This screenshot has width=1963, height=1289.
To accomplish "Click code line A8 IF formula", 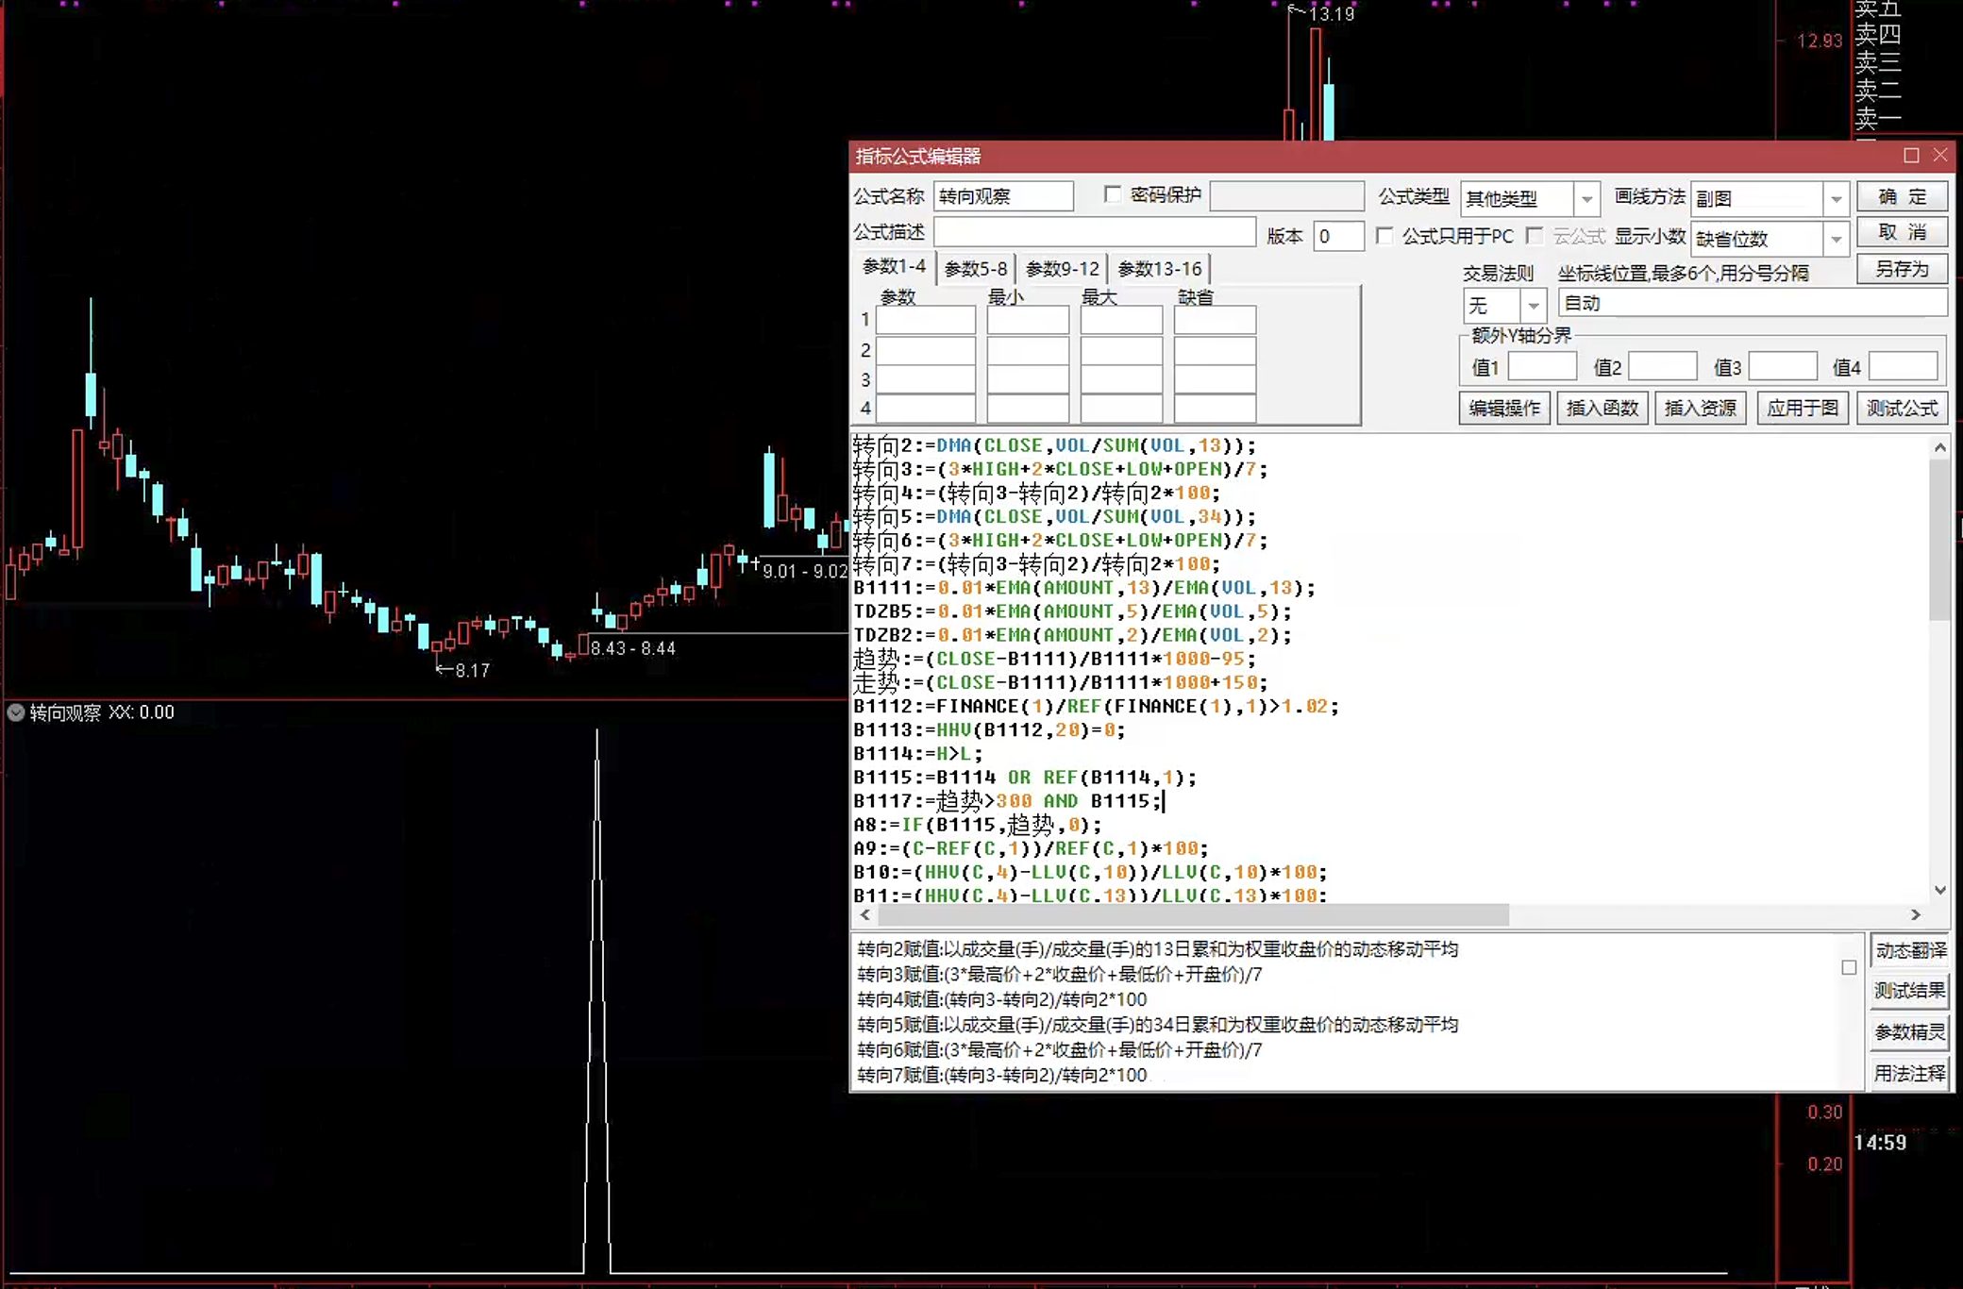I will coord(977,825).
